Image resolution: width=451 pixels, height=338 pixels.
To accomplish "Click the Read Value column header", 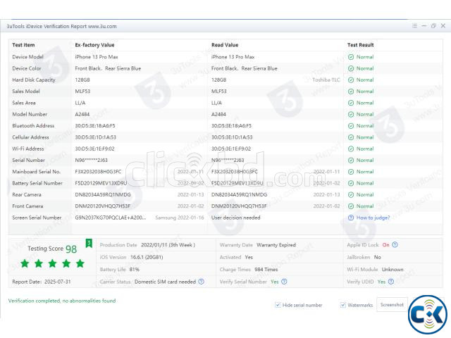I will (x=225, y=45).
